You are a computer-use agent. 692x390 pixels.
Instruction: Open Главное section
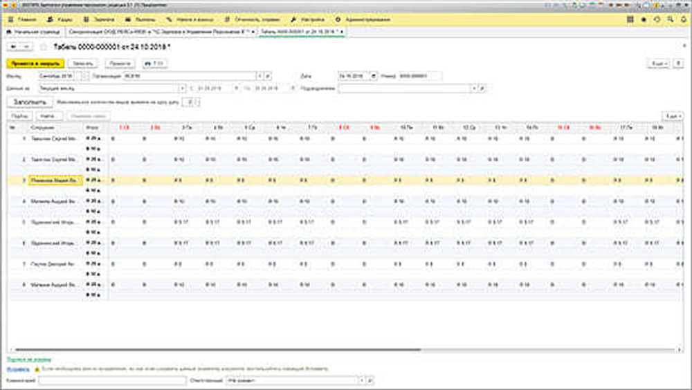click(x=23, y=19)
